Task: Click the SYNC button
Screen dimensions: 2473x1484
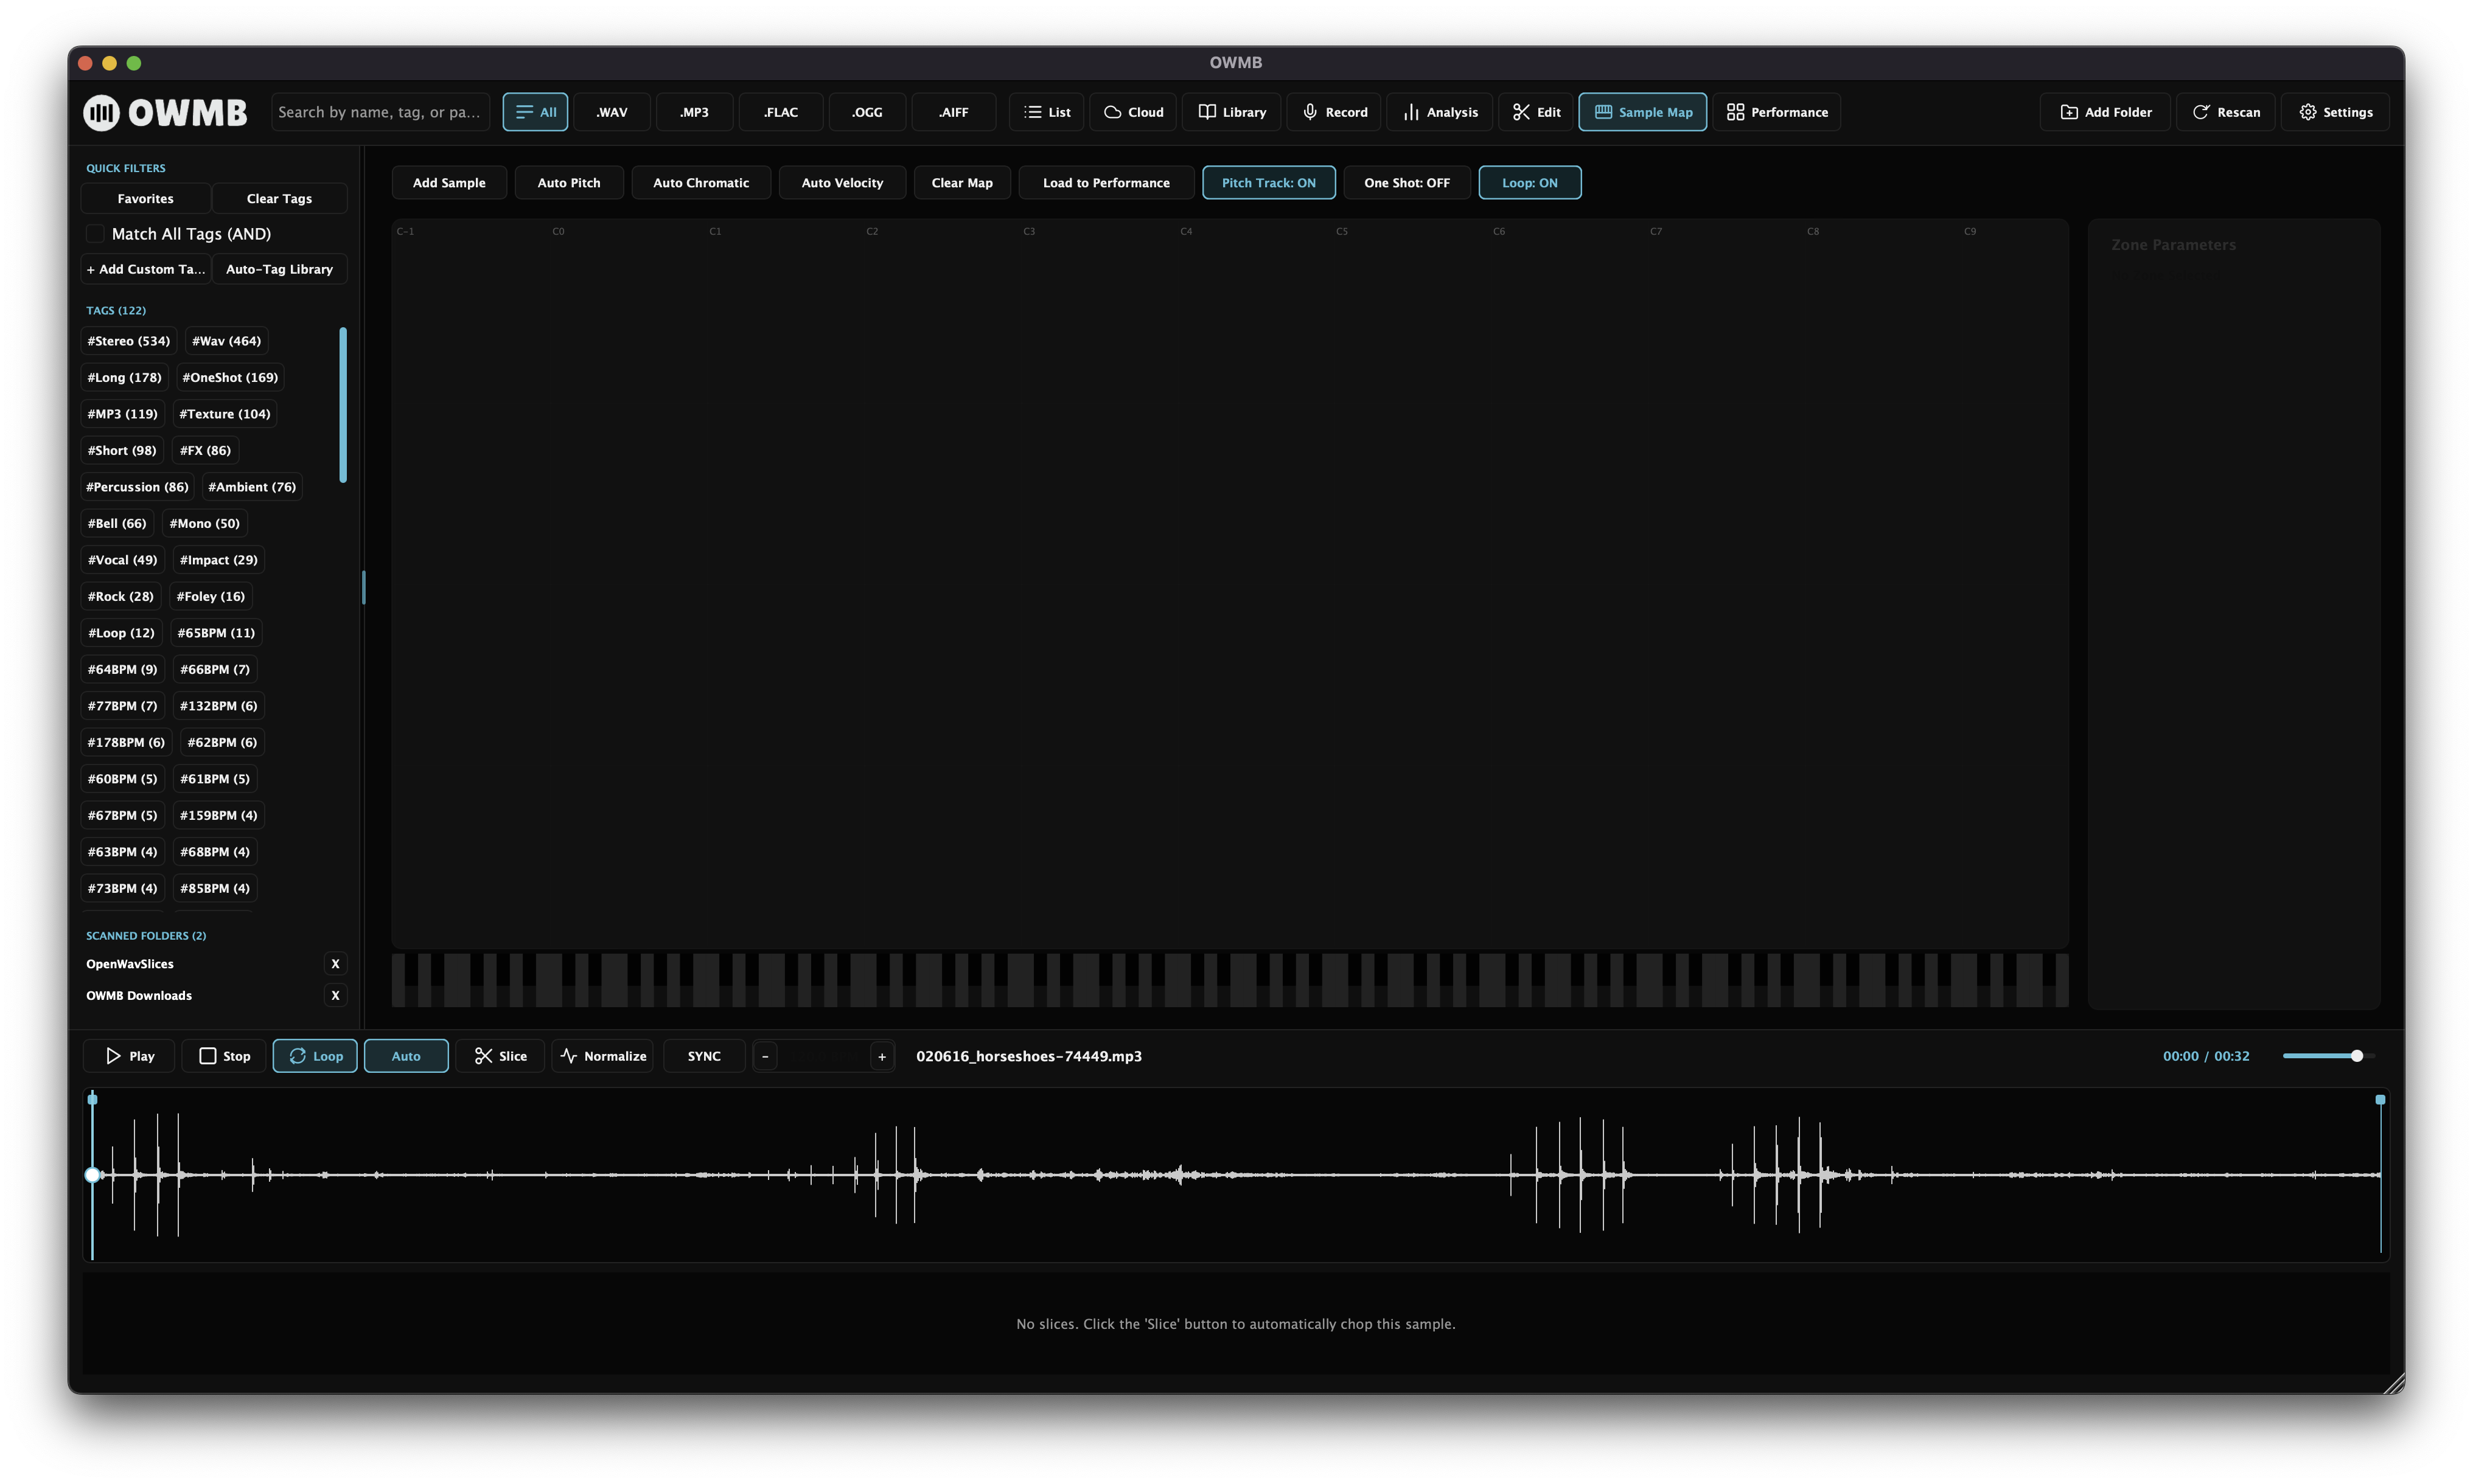Action: click(704, 1056)
